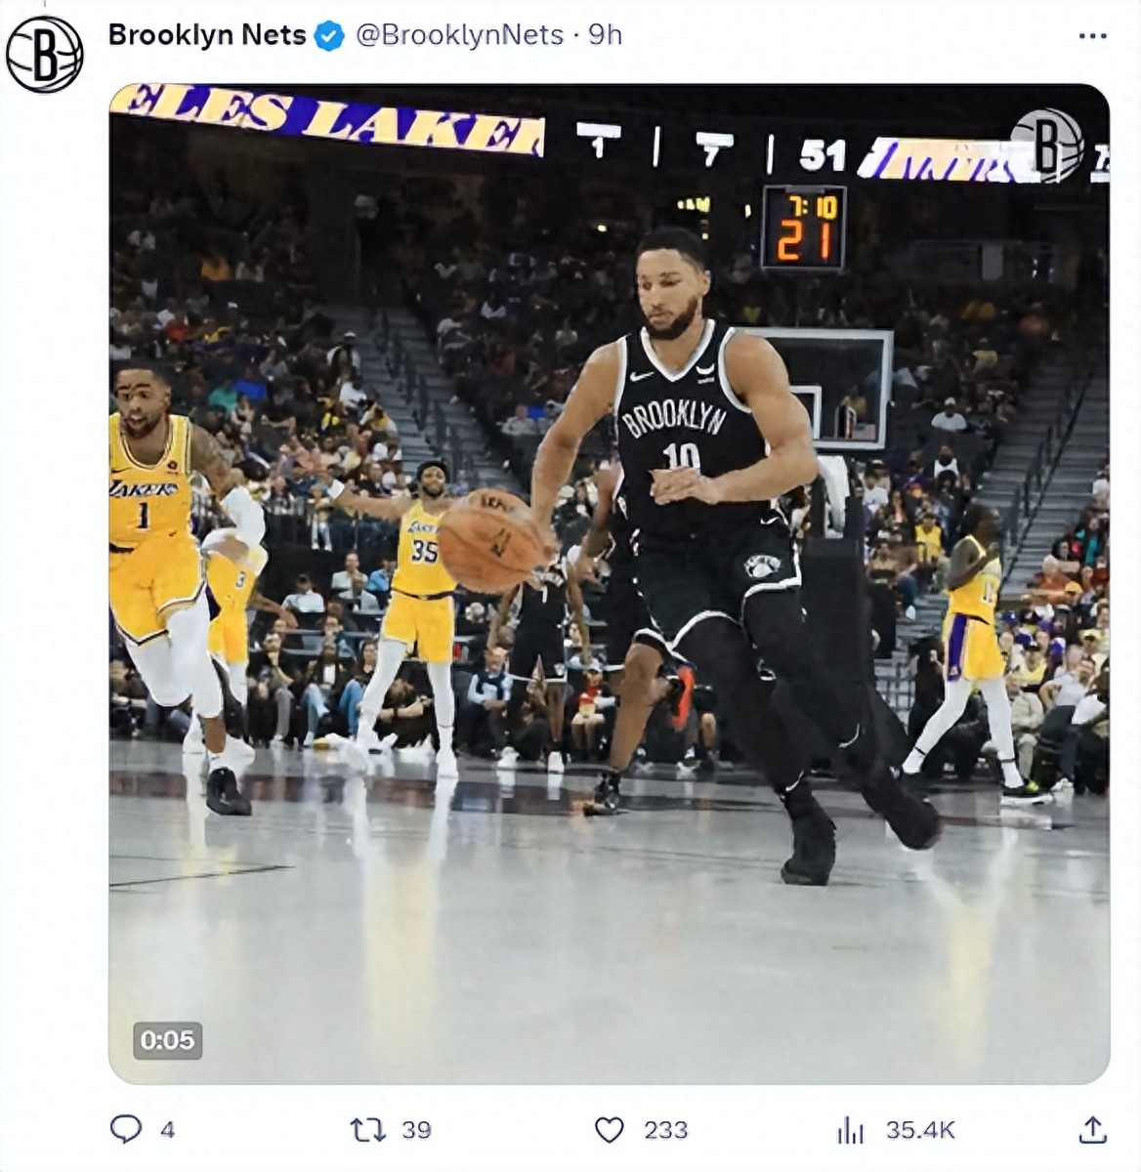This screenshot has height=1172, width=1141.
Task: Click the reply speech bubble icon
Action: pos(125,1129)
